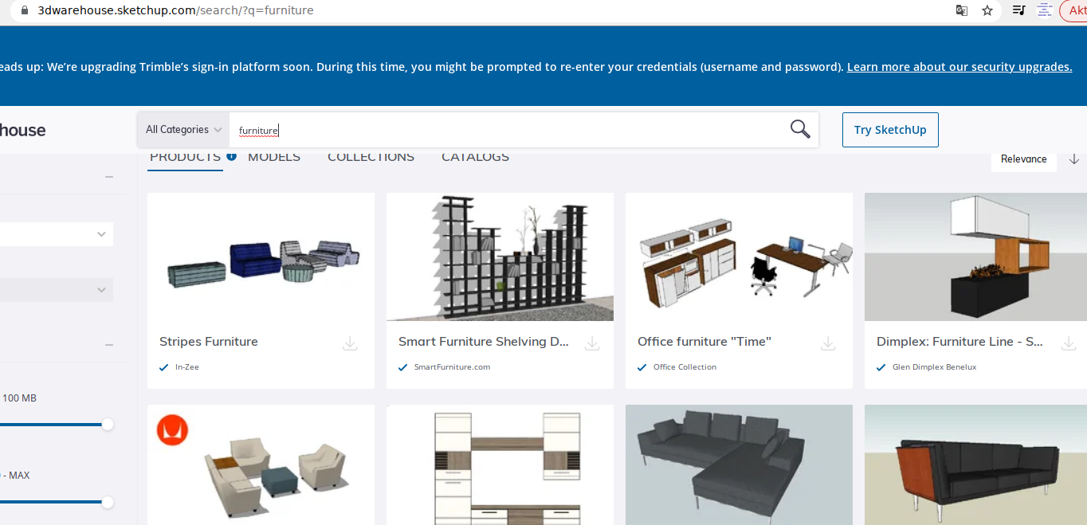The width and height of the screenshot is (1087, 525).
Task: Download Dimplex Furniture Line model
Action: 1069,343
